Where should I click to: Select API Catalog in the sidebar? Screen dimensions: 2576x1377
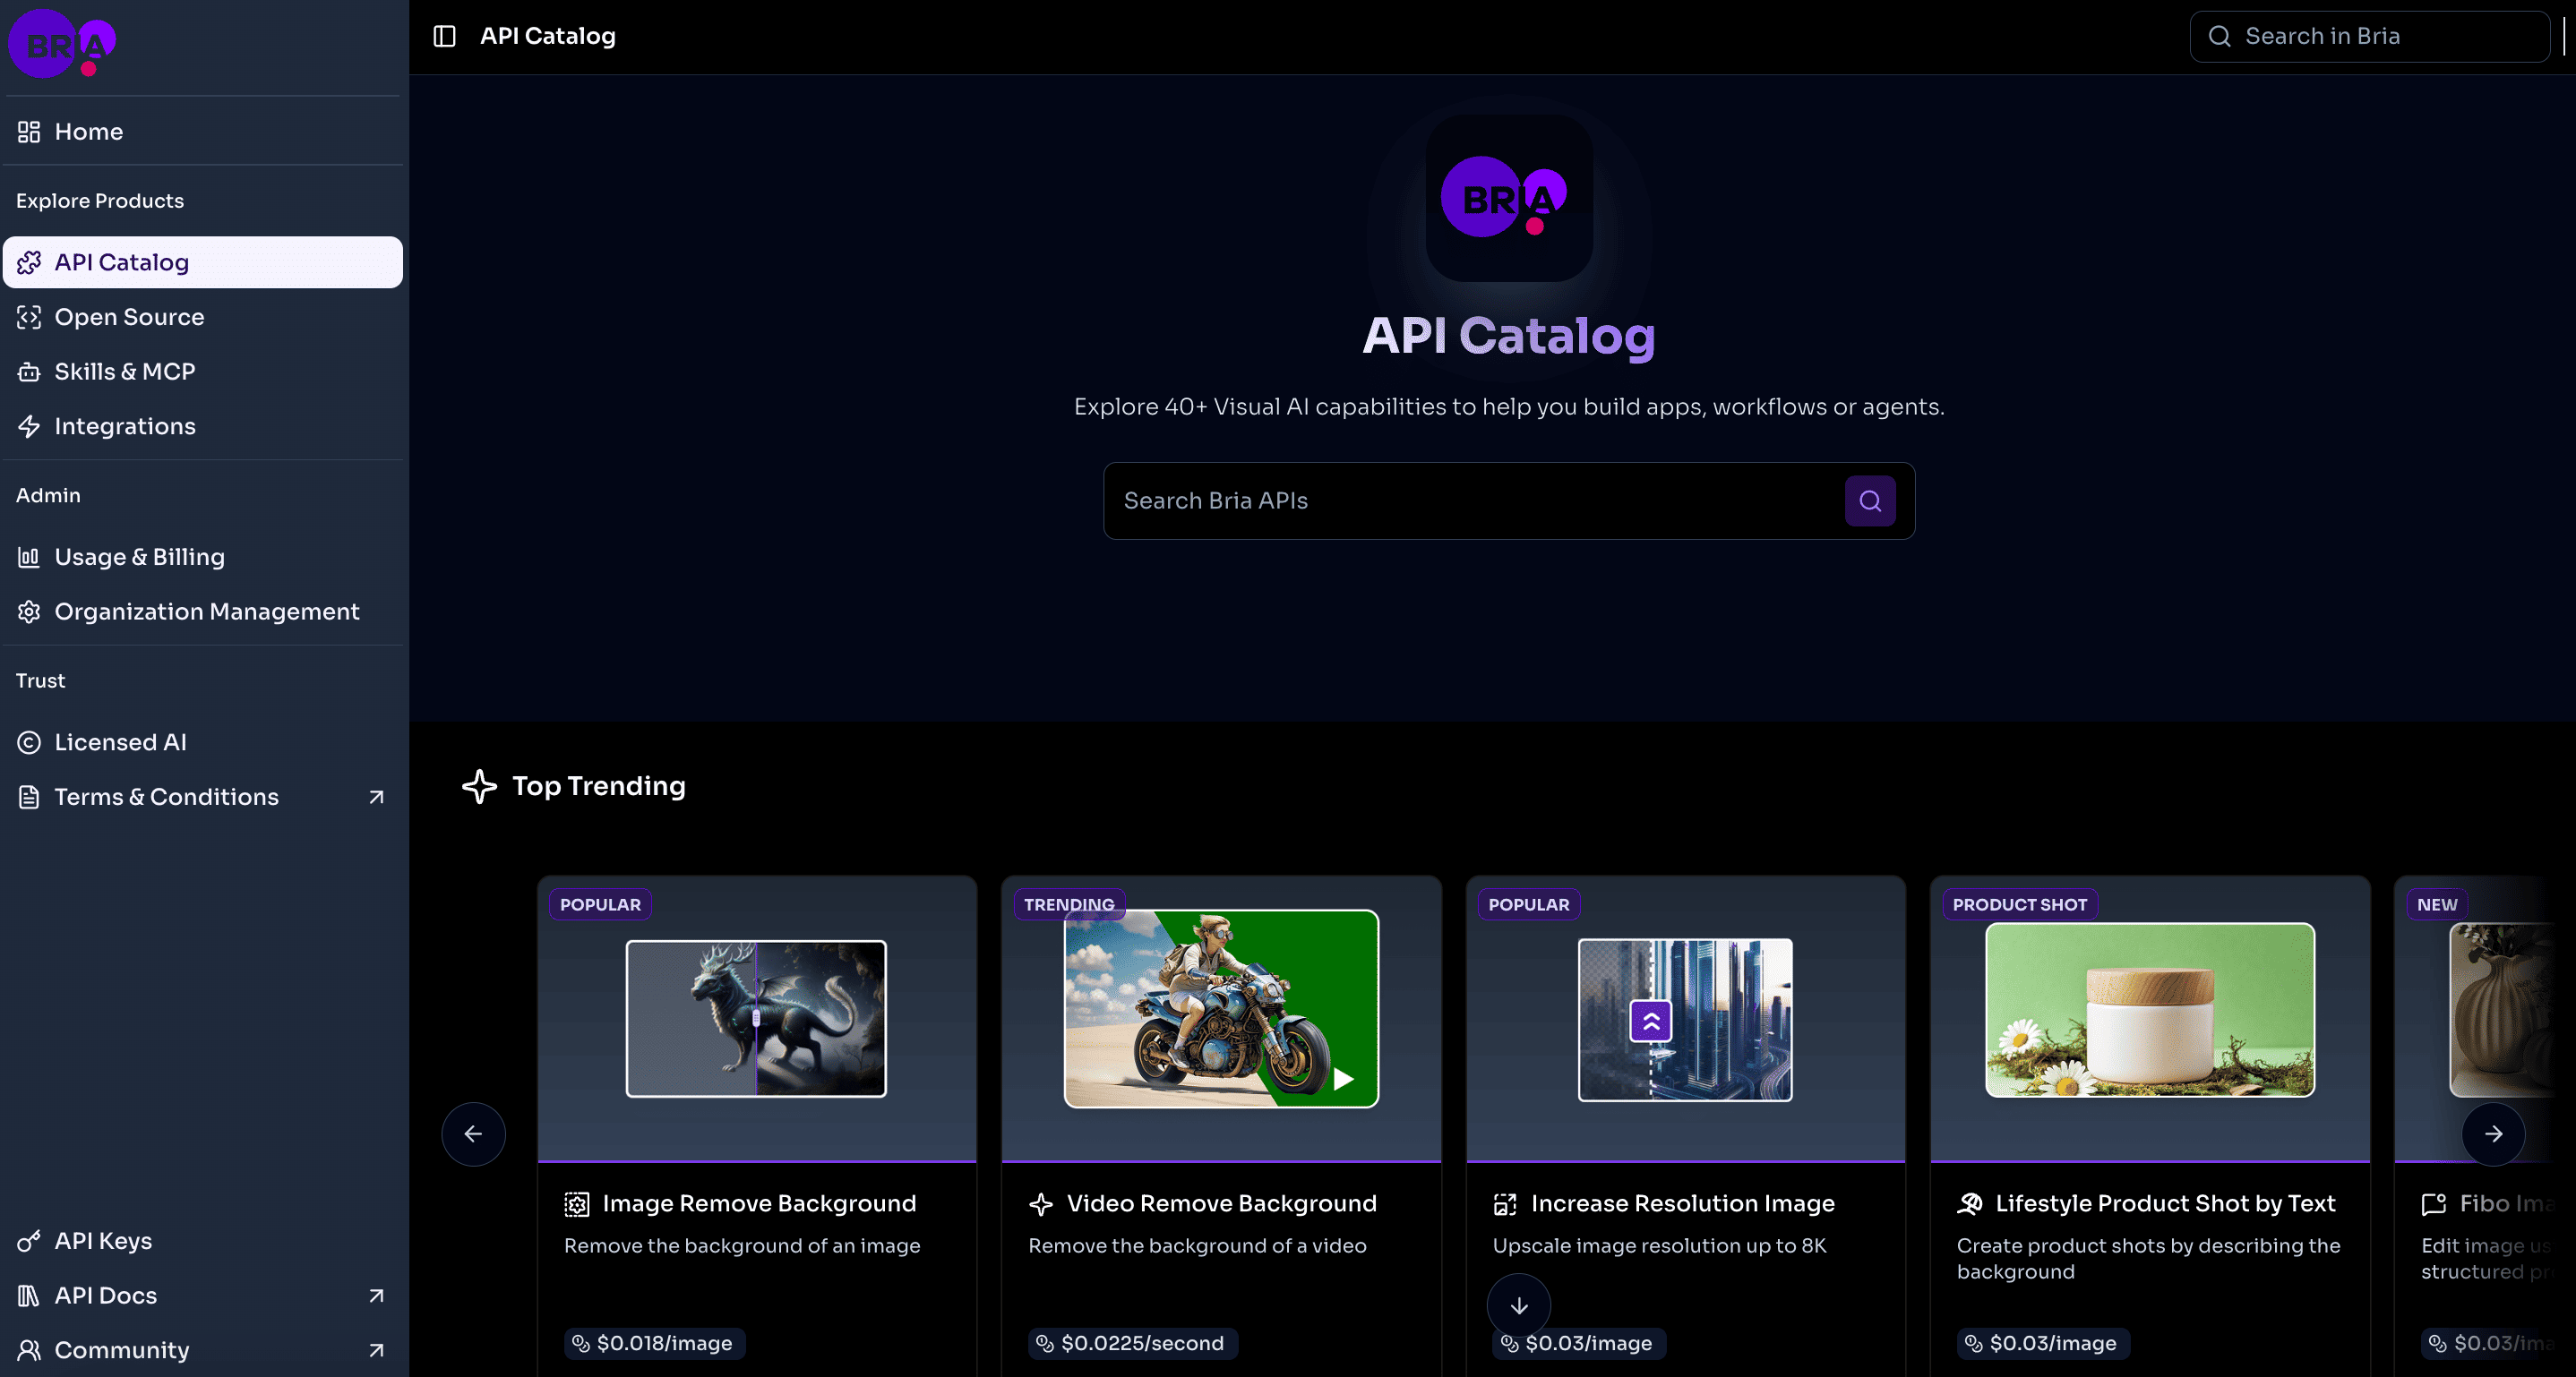pyautogui.click(x=203, y=261)
